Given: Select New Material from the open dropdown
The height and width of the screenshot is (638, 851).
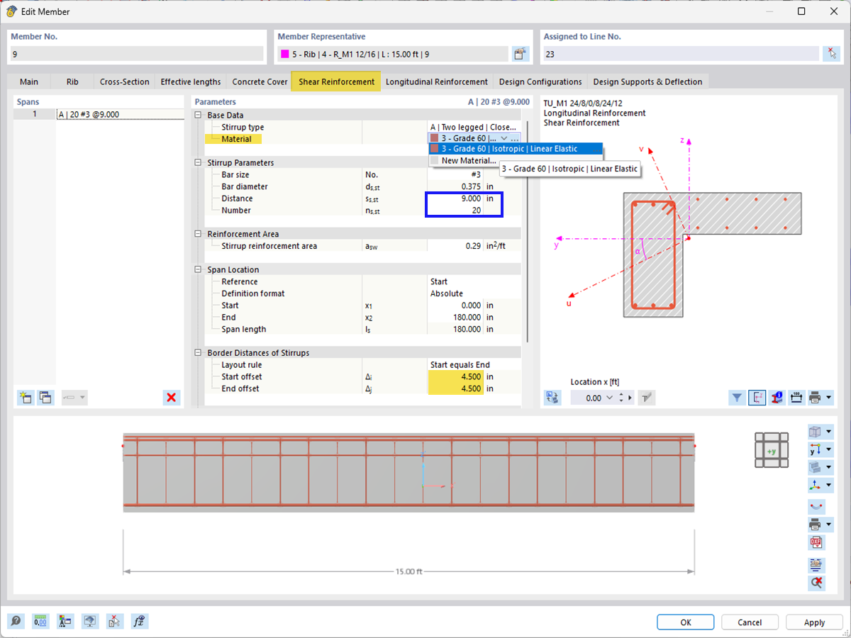Looking at the screenshot, I should pos(469,160).
